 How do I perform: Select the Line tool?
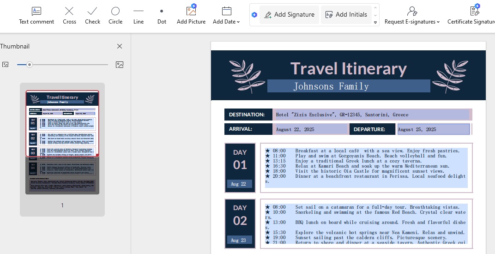click(x=138, y=16)
